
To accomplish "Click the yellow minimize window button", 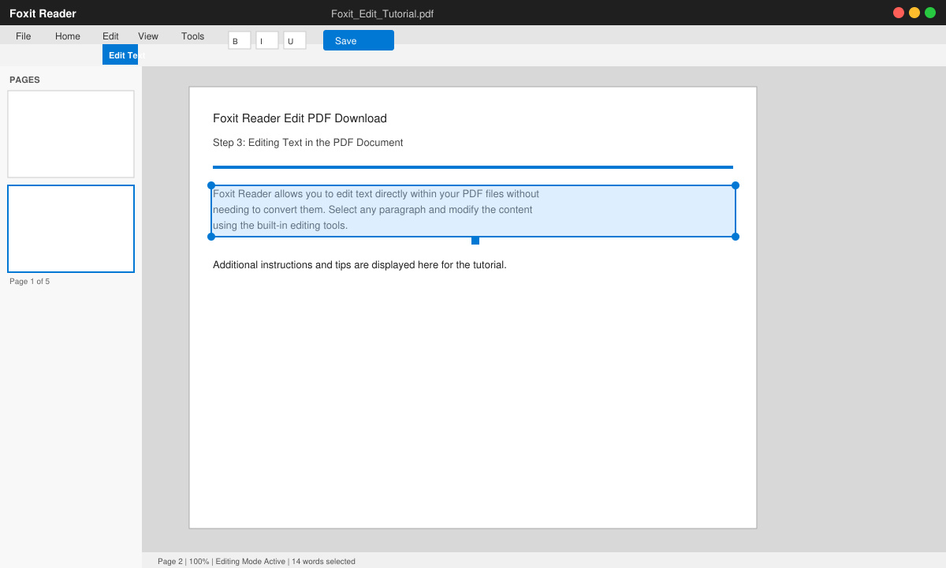I will tap(914, 13).
